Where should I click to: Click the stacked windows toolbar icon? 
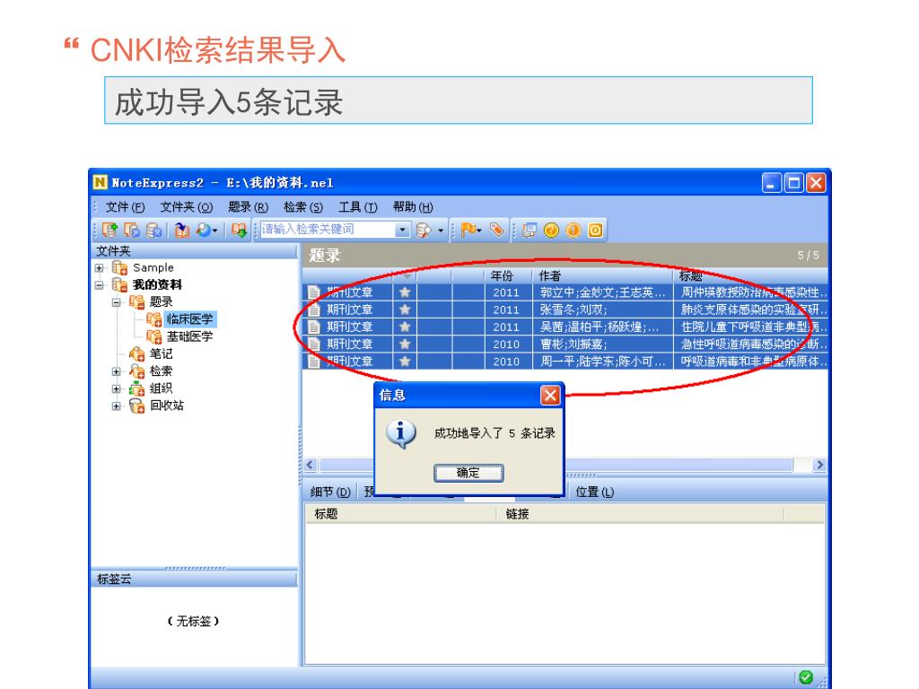(530, 231)
